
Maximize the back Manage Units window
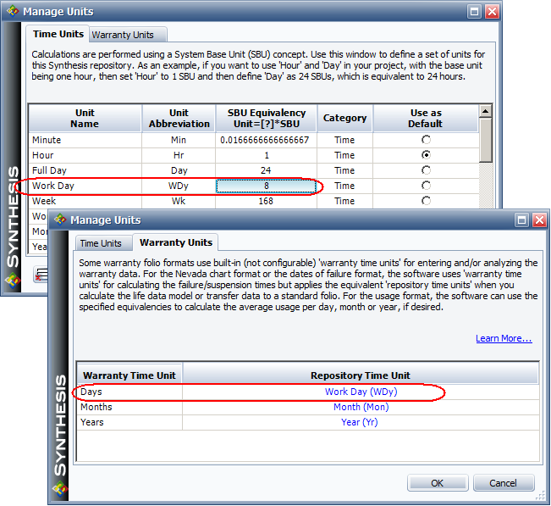(x=474, y=12)
